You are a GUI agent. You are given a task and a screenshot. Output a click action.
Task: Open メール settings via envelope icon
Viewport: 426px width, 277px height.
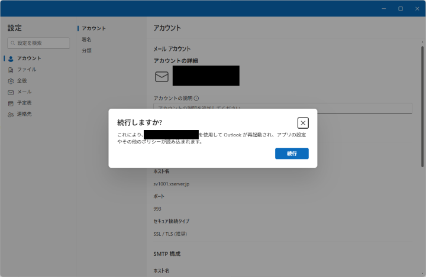(11, 92)
